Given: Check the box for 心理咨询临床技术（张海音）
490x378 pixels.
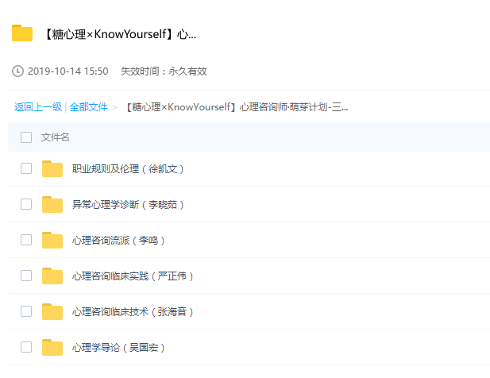Looking at the screenshot, I should click(26, 311).
